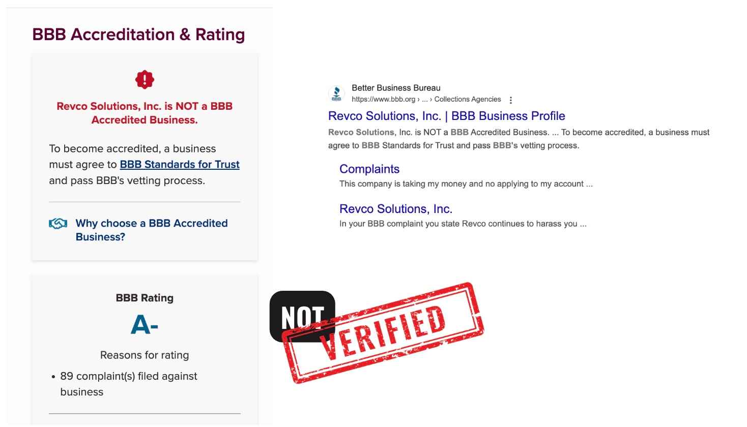The width and height of the screenshot is (747, 427).
Task: Click the BBB Rating heading
Action: click(145, 298)
